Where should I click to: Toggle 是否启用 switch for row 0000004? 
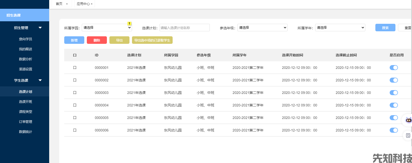[x=394, y=105]
